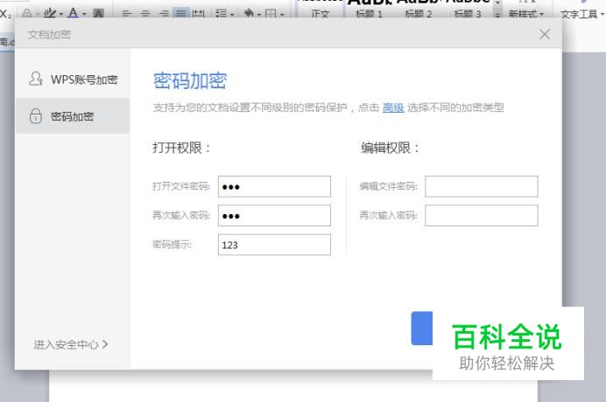Focus 再次输入密码 field under 打开权限

tap(274, 215)
